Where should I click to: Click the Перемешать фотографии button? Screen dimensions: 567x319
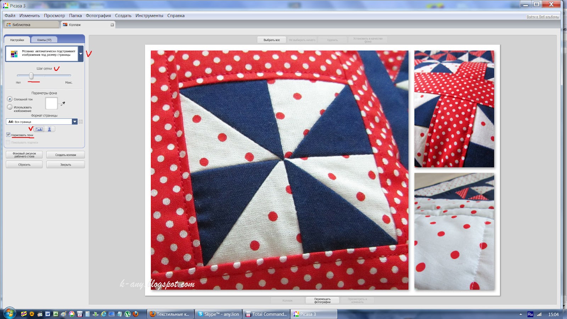(x=322, y=301)
